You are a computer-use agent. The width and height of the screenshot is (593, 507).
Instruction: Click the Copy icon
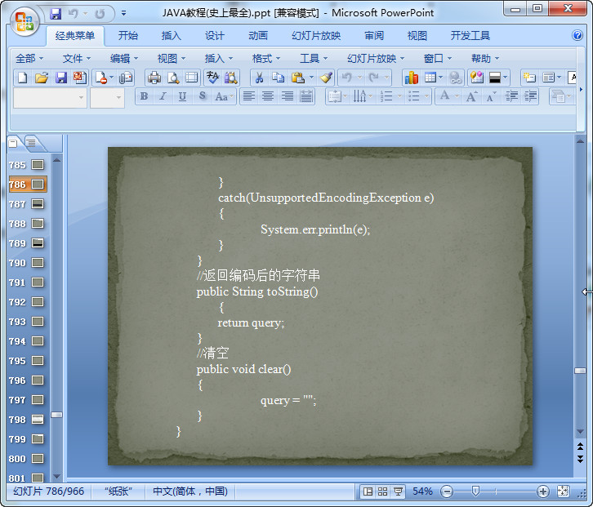(279, 78)
